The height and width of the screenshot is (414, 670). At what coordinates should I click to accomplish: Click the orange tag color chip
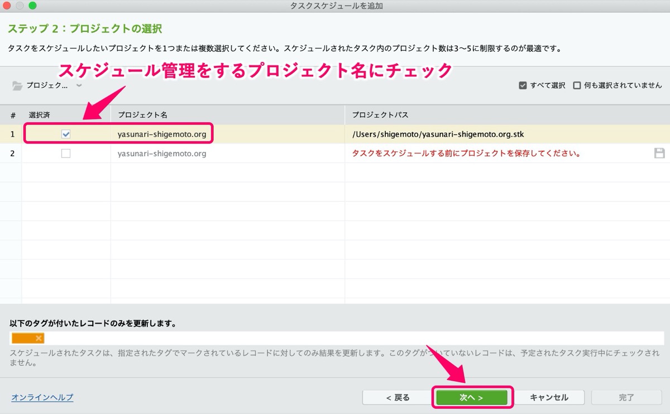tap(28, 338)
